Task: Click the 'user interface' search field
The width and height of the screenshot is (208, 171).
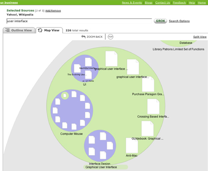Action: pyautogui.click(x=79, y=21)
